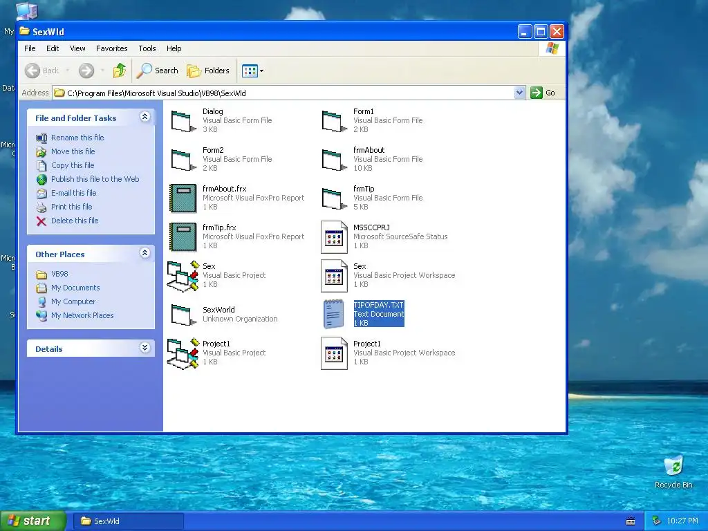Image resolution: width=708 pixels, height=531 pixels.
Task: Click Publish this file to the Web
Action: (x=95, y=179)
